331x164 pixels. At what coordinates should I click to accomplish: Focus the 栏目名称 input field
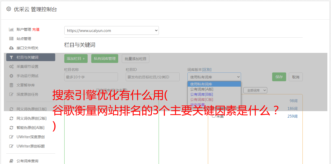[x=91, y=77]
